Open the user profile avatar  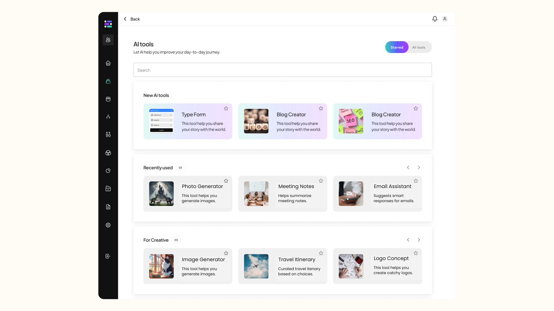[x=445, y=19]
